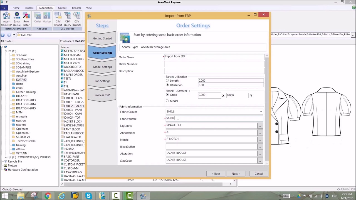Viewport: 356px width, 200px height.
Task: Click the Shrink X value field
Action: point(209,95)
